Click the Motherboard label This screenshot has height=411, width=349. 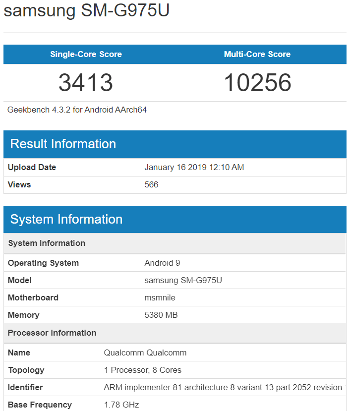point(33,297)
